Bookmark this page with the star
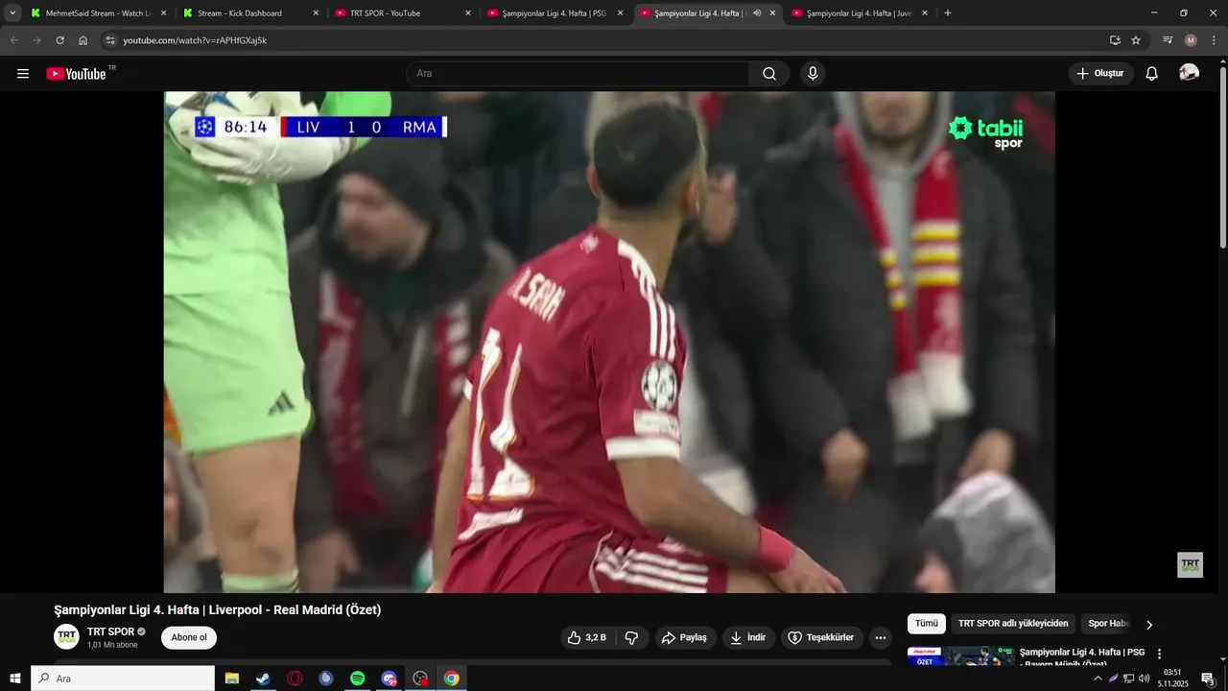This screenshot has width=1228, height=691. point(1136,40)
